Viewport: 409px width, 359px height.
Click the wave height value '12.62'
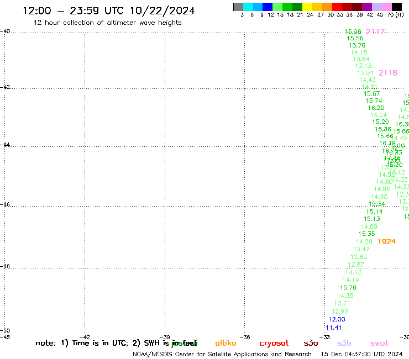click(359, 257)
